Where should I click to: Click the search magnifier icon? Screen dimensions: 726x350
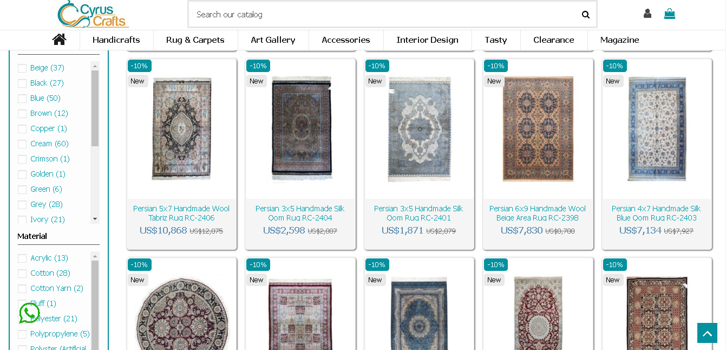(585, 15)
